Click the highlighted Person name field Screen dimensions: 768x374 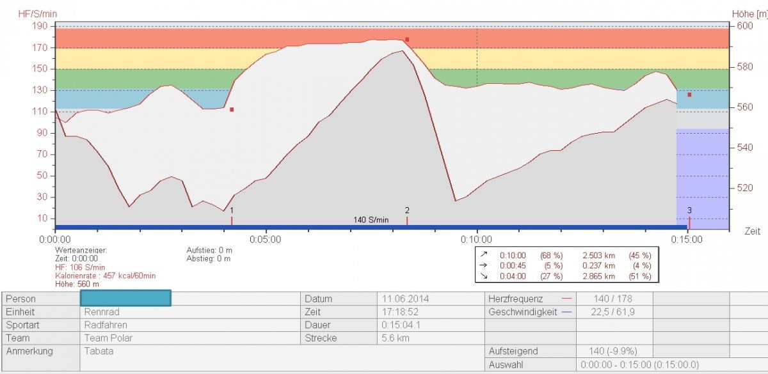coord(125,299)
